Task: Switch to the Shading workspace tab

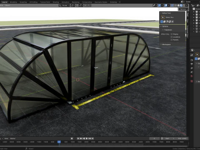Action: [56, 2]
